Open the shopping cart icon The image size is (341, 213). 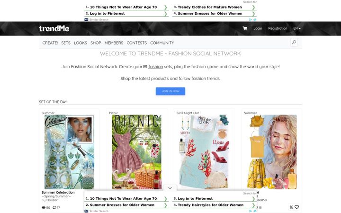pyautogui.click(x=245, y=28)
